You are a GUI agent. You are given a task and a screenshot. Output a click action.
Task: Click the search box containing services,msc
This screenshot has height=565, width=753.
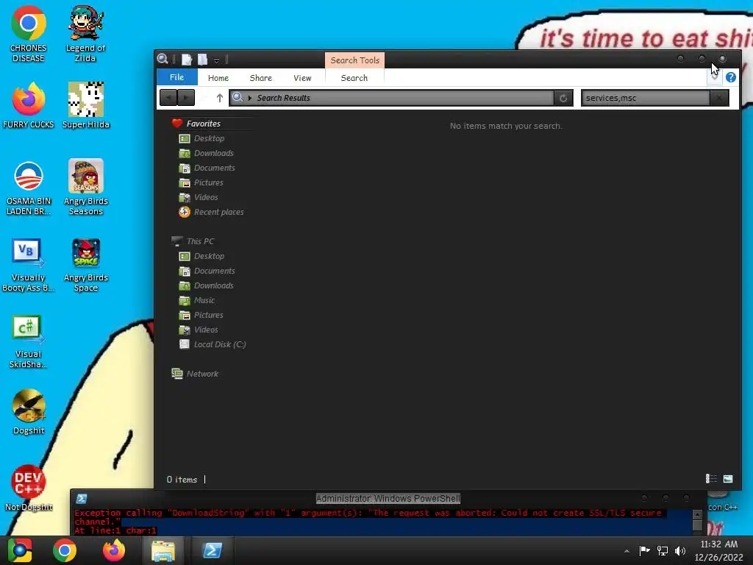click(x=646, y=98)
